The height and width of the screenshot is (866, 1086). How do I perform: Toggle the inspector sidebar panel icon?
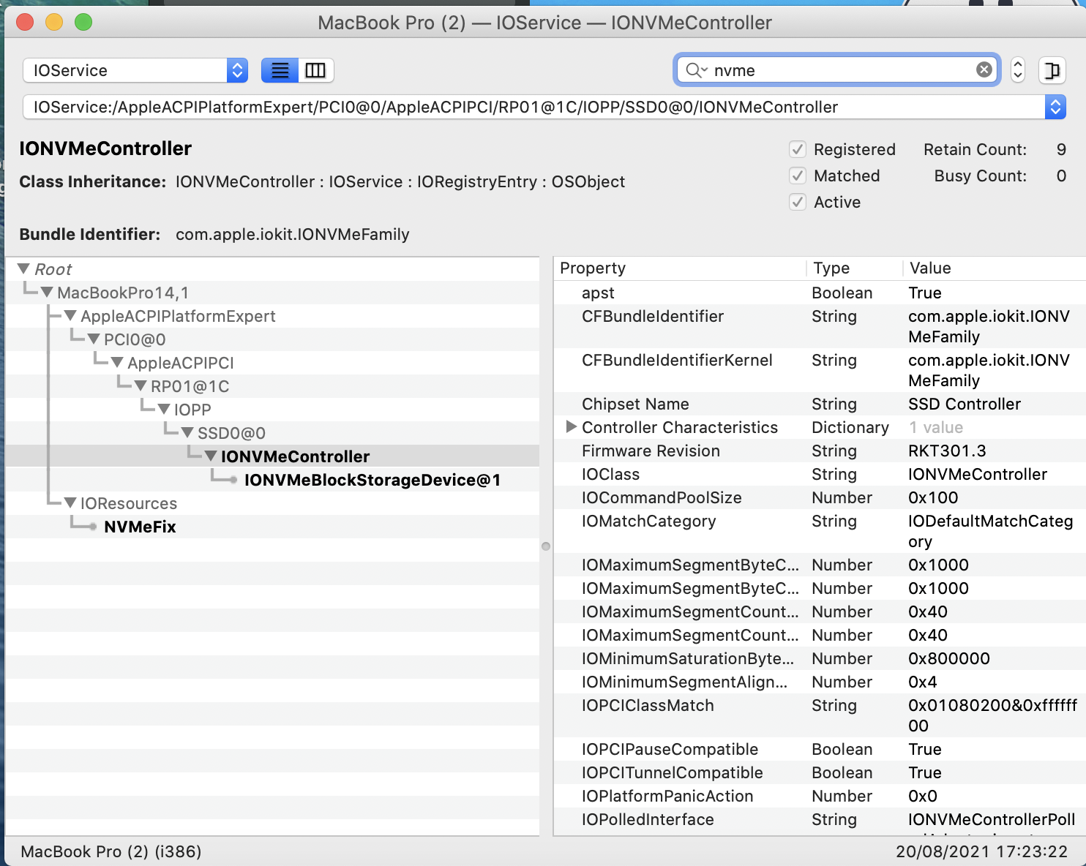[1052, 70]
